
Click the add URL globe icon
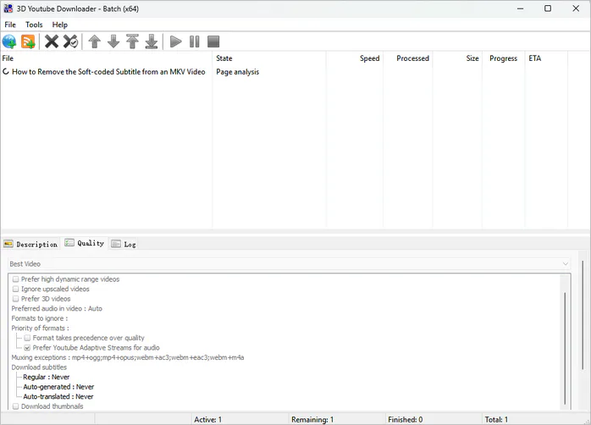click(x=9, y=41)
